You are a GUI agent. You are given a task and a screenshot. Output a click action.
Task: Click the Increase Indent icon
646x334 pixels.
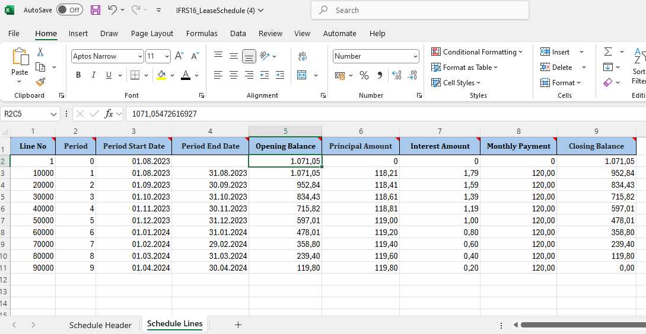[280, 75]
